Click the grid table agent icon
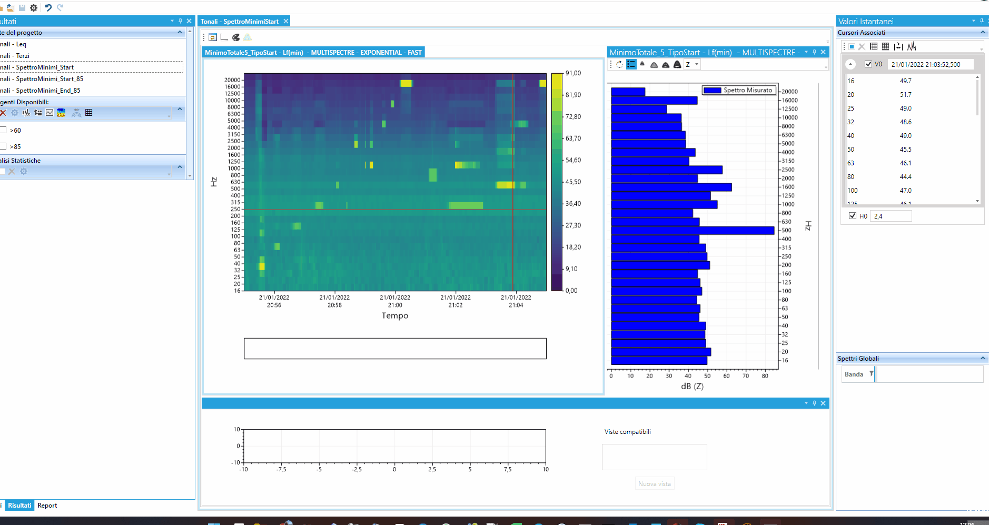989x525 pixels. point(89,112)
